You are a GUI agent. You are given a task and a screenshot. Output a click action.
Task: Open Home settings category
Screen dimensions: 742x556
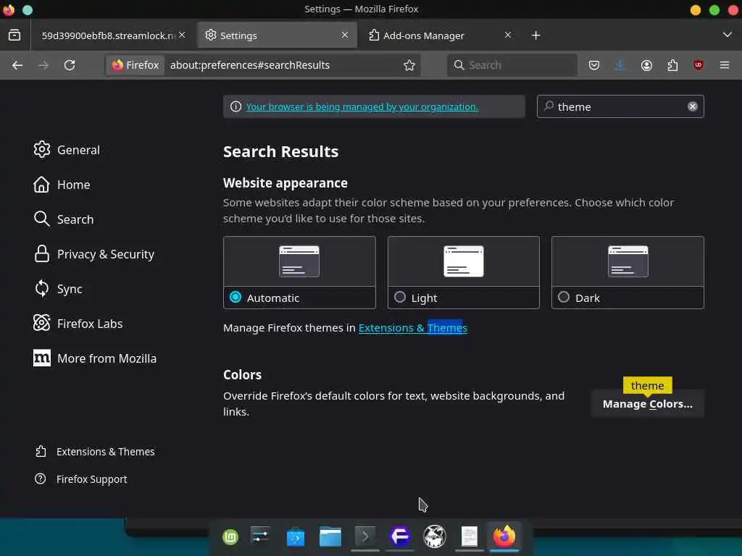point(62,185)
